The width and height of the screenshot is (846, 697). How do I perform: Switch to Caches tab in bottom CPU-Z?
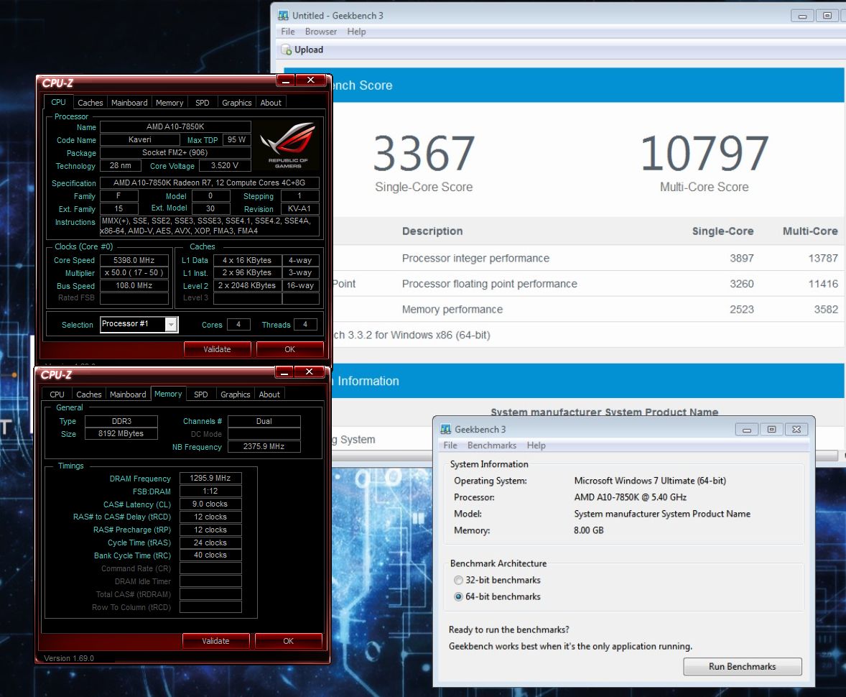coord(88,394)
